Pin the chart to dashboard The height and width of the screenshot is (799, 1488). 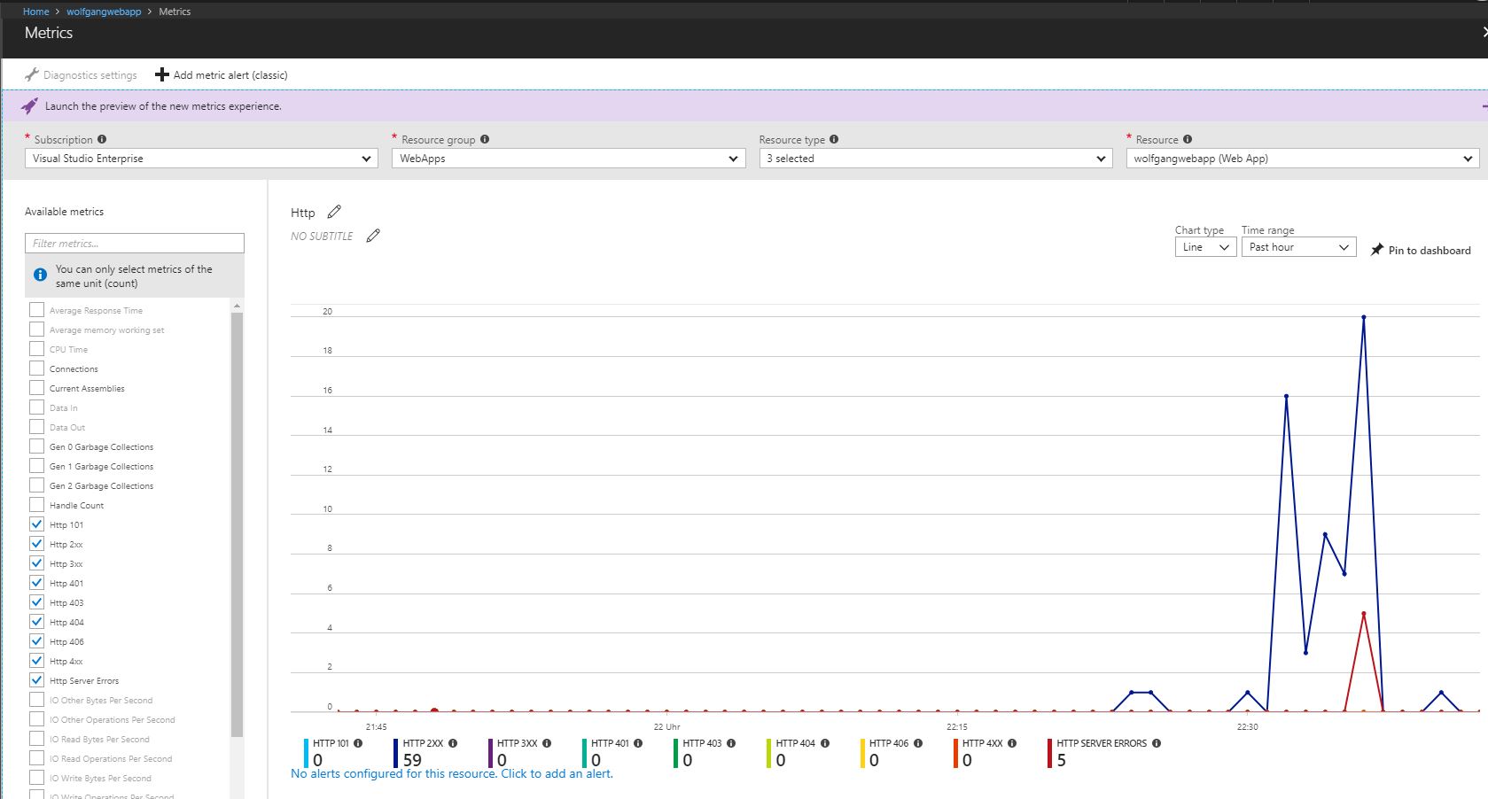(1420, 250)
